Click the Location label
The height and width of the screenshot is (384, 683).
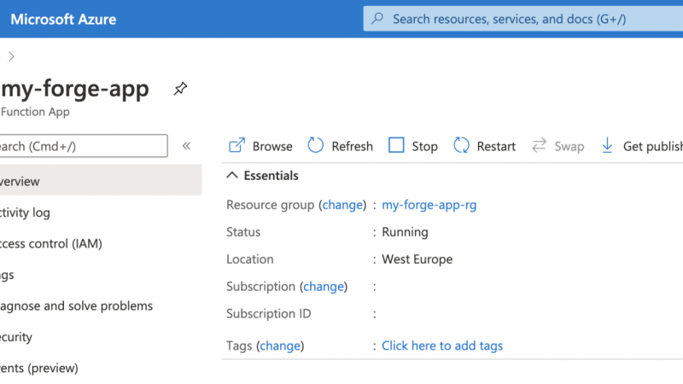pos(249,259)
